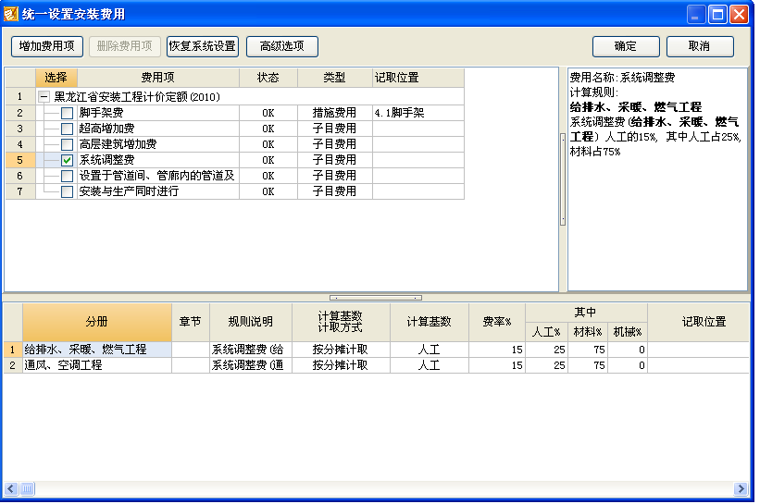This screenshot has width=760, height=504.
Task: Select the 4.1脚手架 position cell
Action: coord(418,113)
